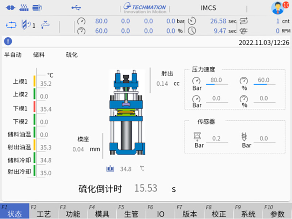Click the screw sensor icon under 传感器
This screenshot has height=219, width=292.
245,137
